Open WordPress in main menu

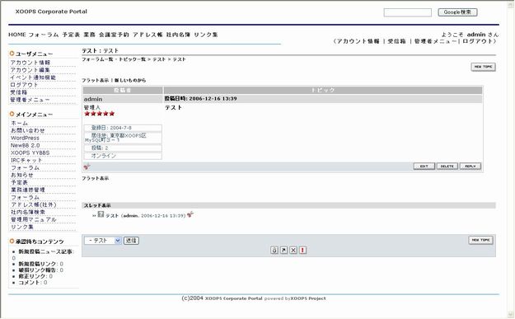coord(25,138)
